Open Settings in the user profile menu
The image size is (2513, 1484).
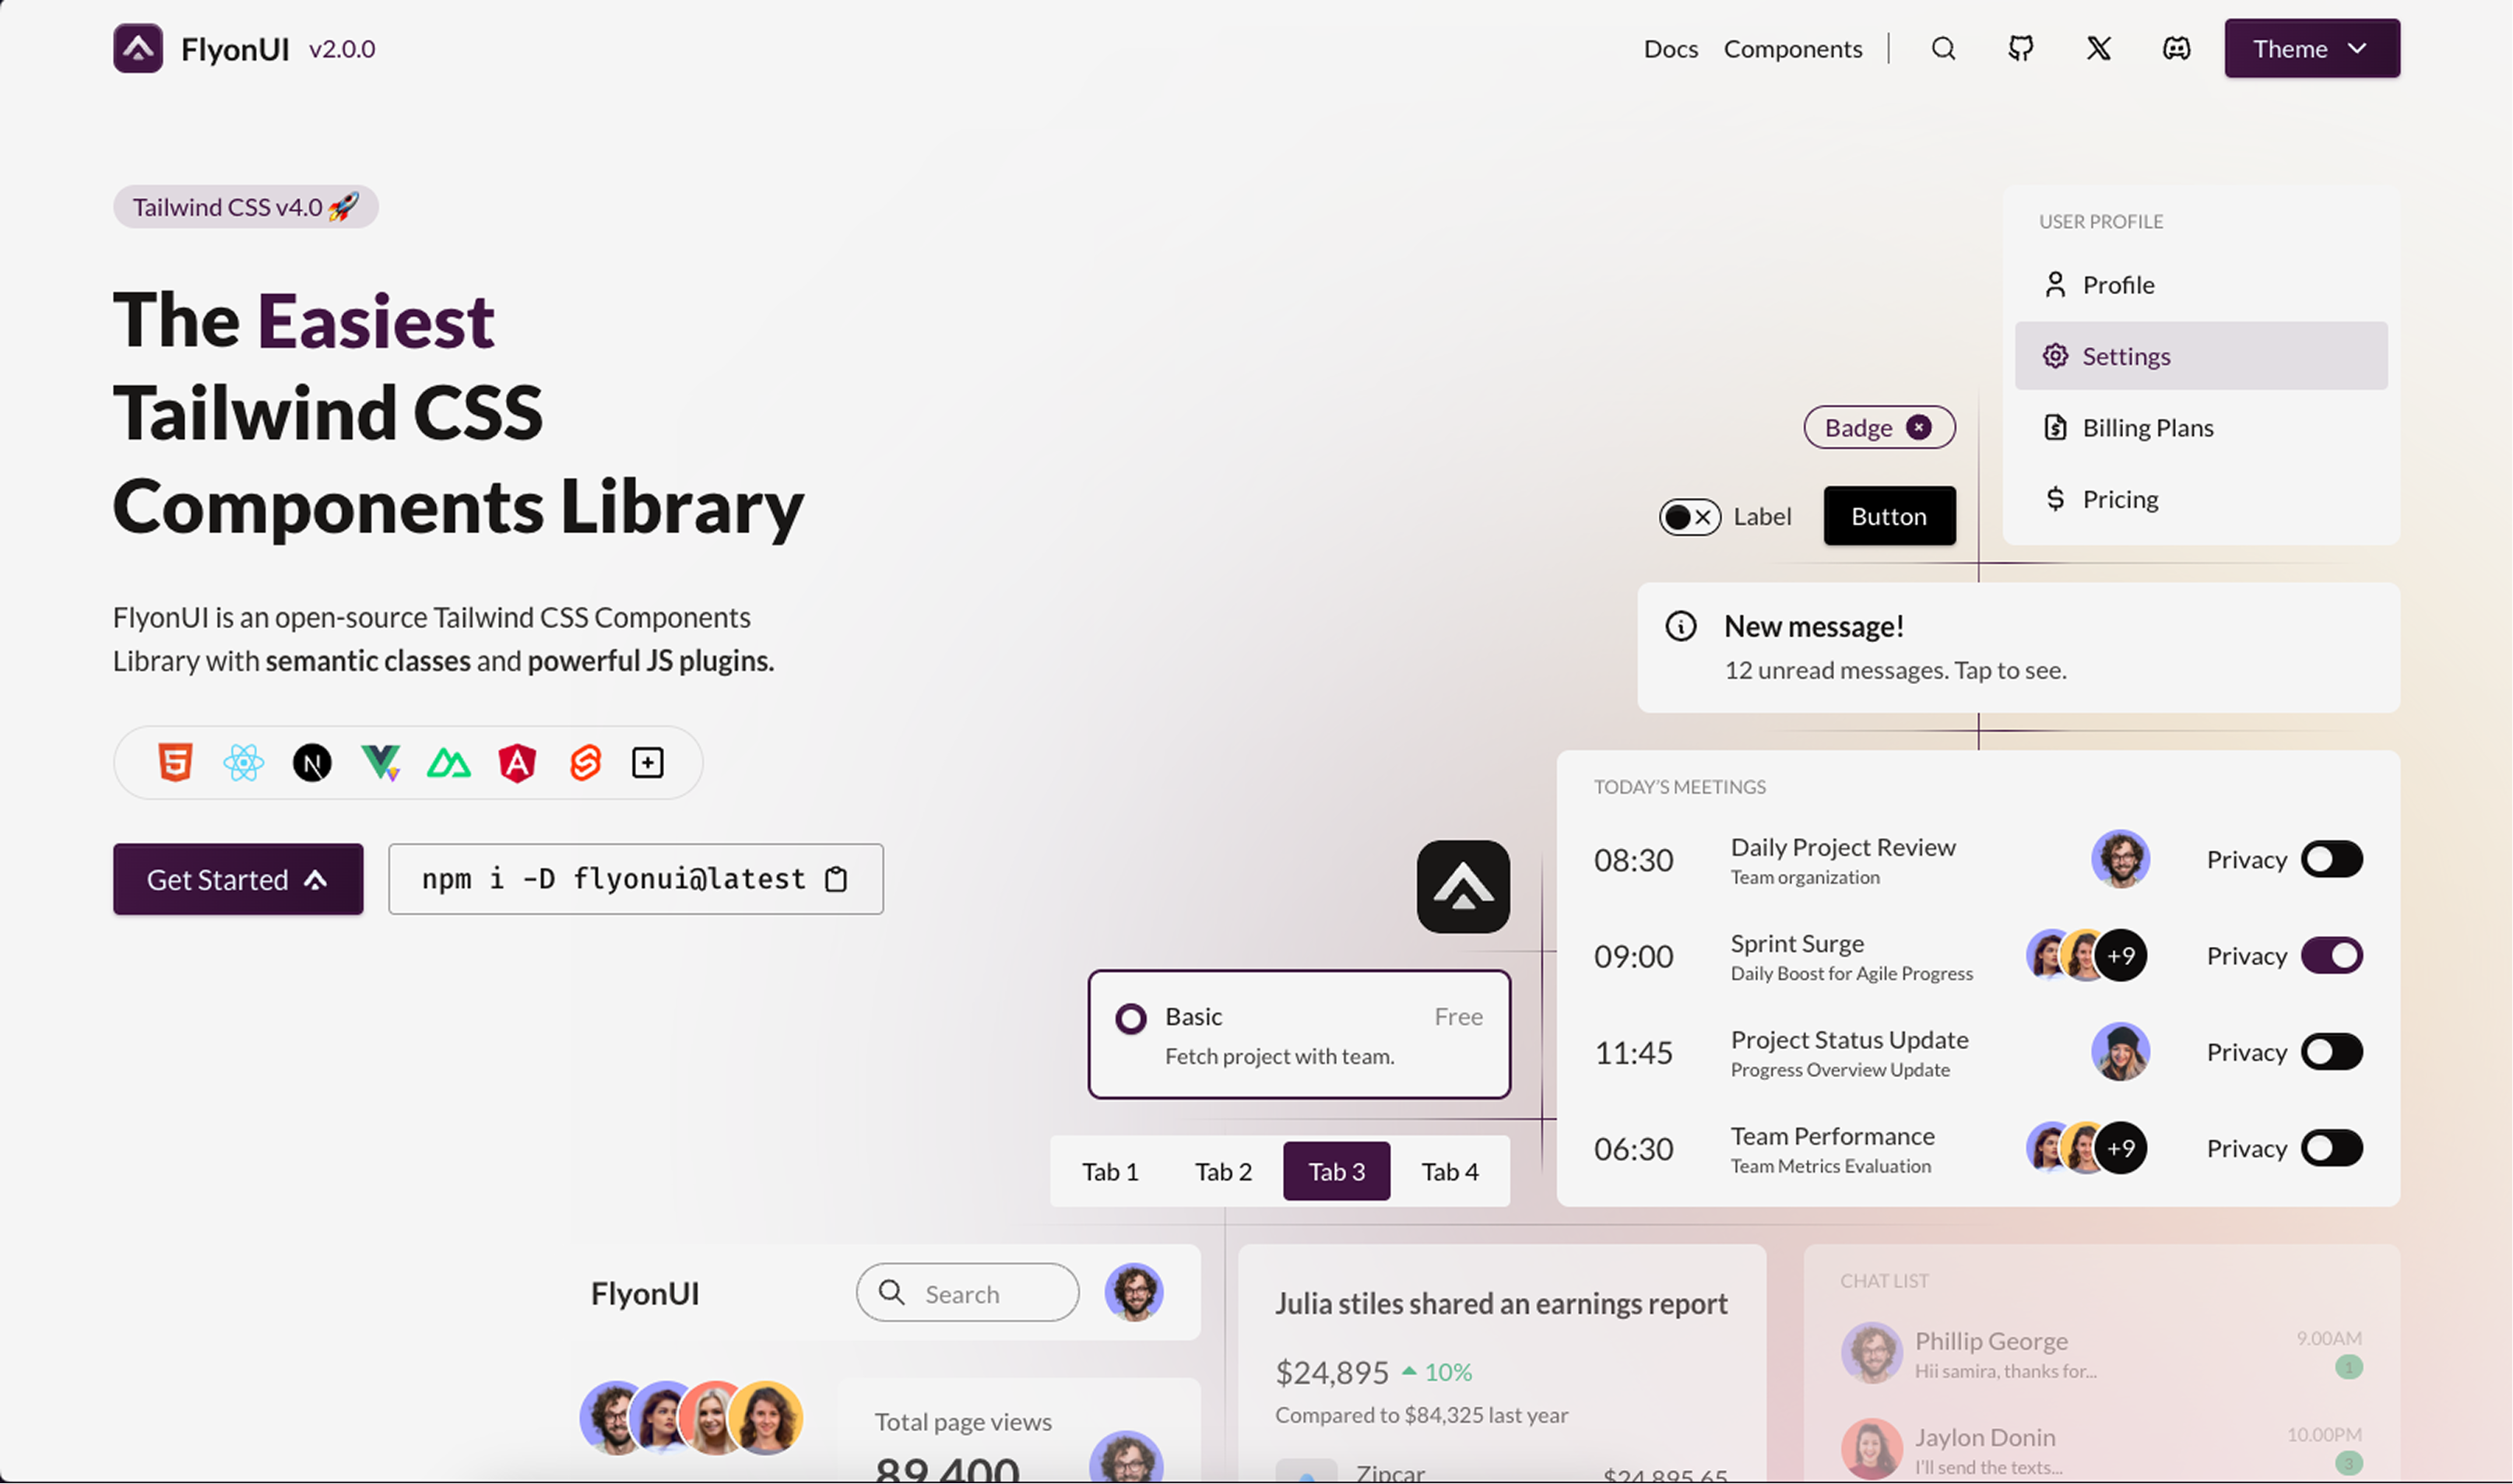[x=2201, y=356]
